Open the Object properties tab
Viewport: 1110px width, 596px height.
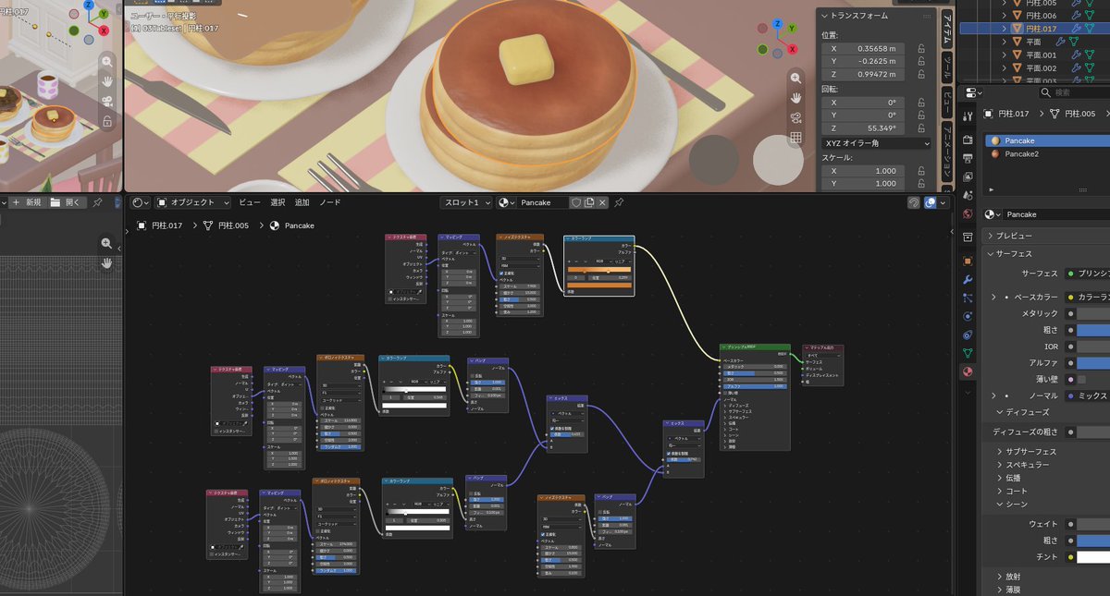pyautogui.click(x=968, y=261)
